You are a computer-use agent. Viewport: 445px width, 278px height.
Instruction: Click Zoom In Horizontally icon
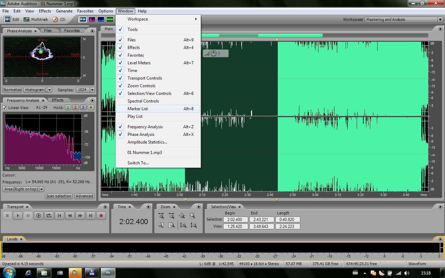161,216
